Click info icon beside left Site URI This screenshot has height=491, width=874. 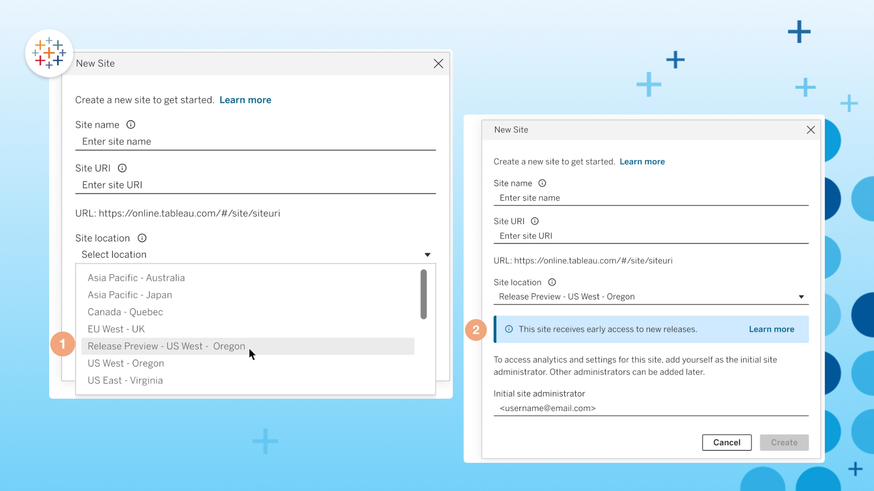click(122, 168)
